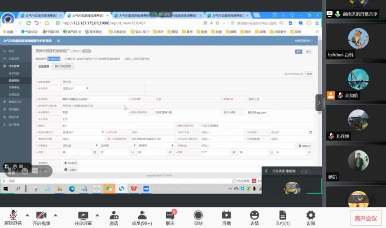Expand the microphone options arrow
The width and height of the screenshot is (386, 228).
tap(27, 215)
